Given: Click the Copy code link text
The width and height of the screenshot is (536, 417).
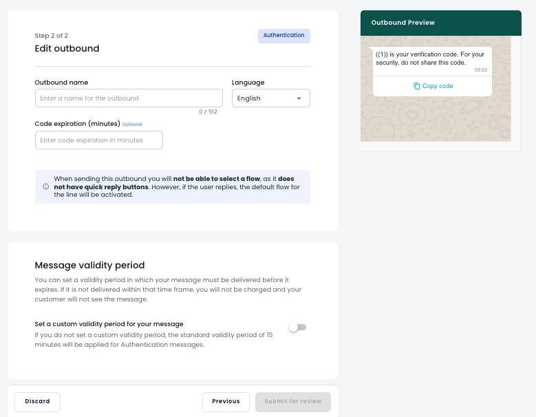Looking at the screenshot, I should tap(438, 86).
